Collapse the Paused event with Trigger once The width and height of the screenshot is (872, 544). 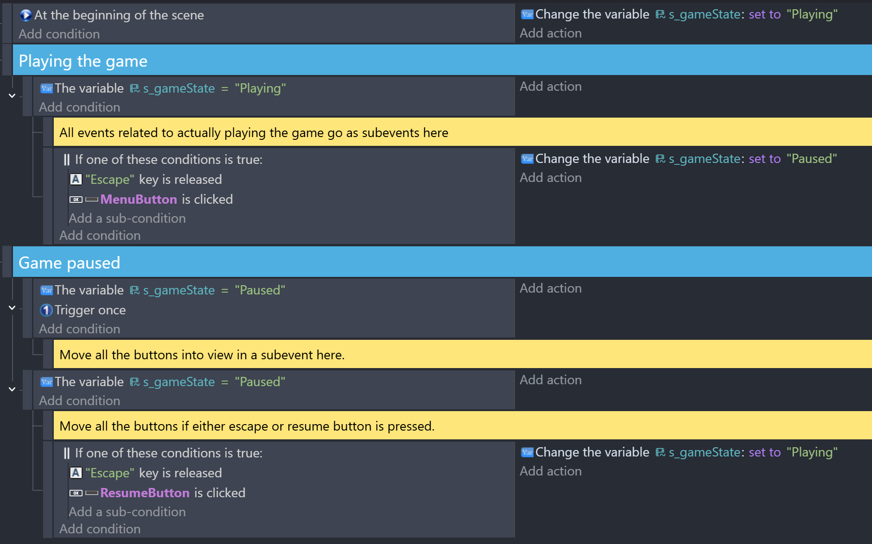[12, 308]
